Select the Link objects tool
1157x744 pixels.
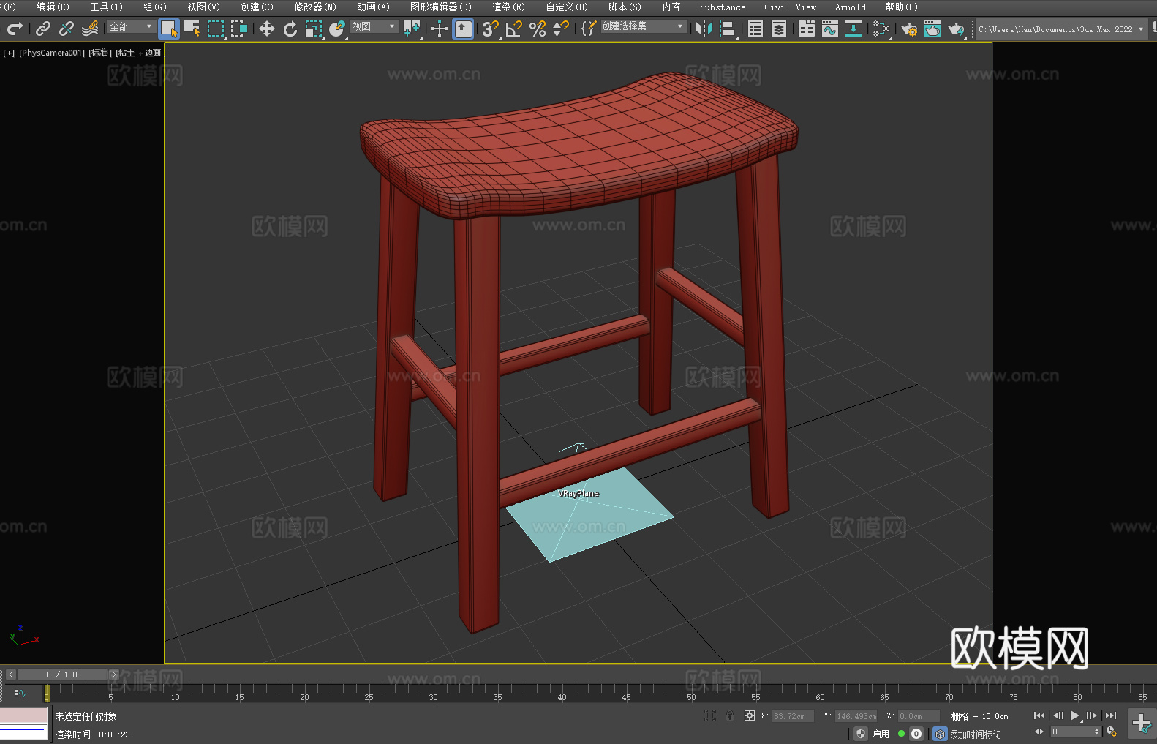[43, 29]
